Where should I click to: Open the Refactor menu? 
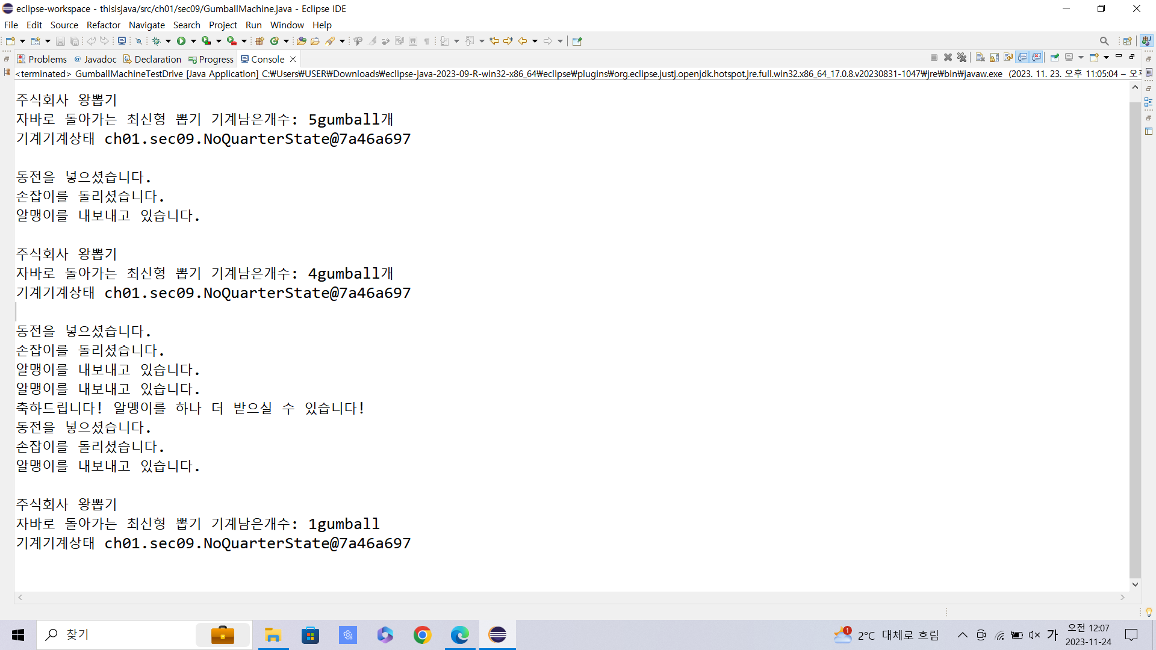pos(103,25)
